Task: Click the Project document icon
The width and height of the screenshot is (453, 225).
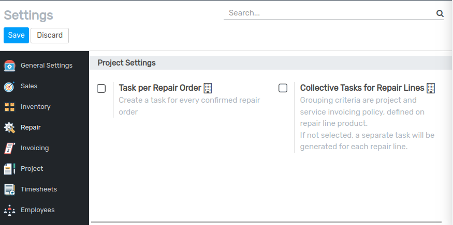Action: pyautogui.click(x=9, y=169)
